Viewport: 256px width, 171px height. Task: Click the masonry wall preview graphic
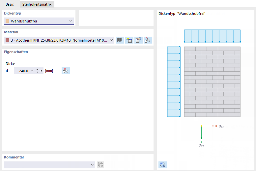212,82
